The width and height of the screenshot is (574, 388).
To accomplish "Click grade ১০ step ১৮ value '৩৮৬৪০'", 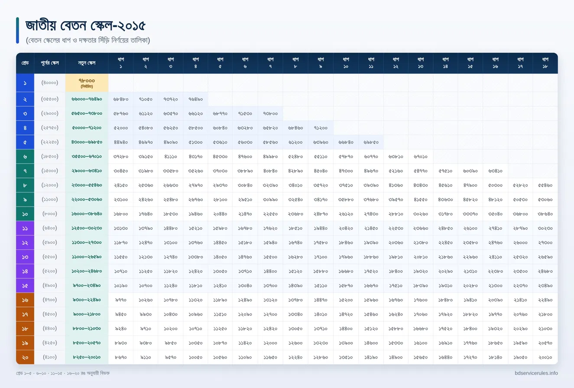I will click(x=545, y=214).
